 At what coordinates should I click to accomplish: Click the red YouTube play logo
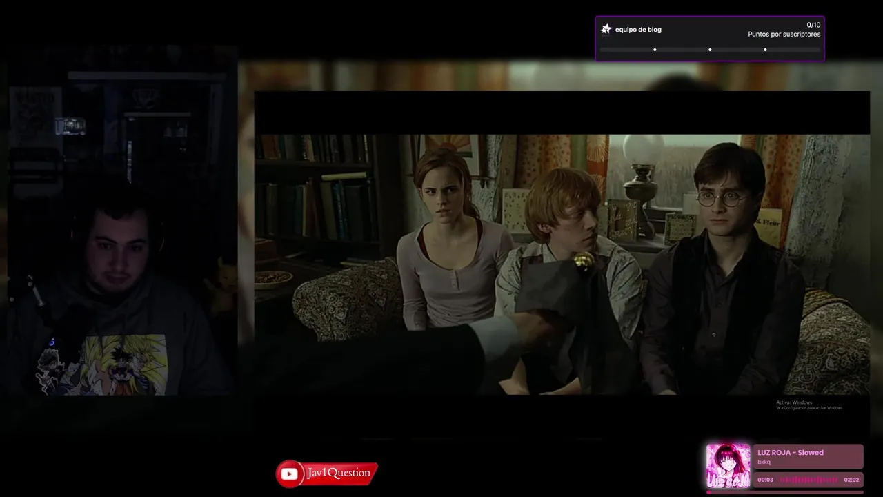point(289,474)
